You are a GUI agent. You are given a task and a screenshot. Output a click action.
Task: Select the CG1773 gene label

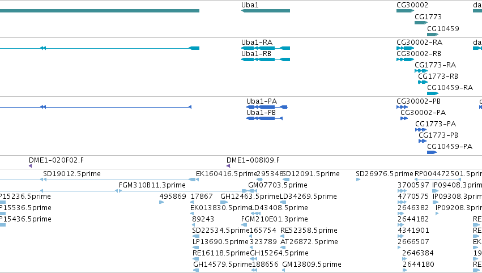click(x=428, y=17)
